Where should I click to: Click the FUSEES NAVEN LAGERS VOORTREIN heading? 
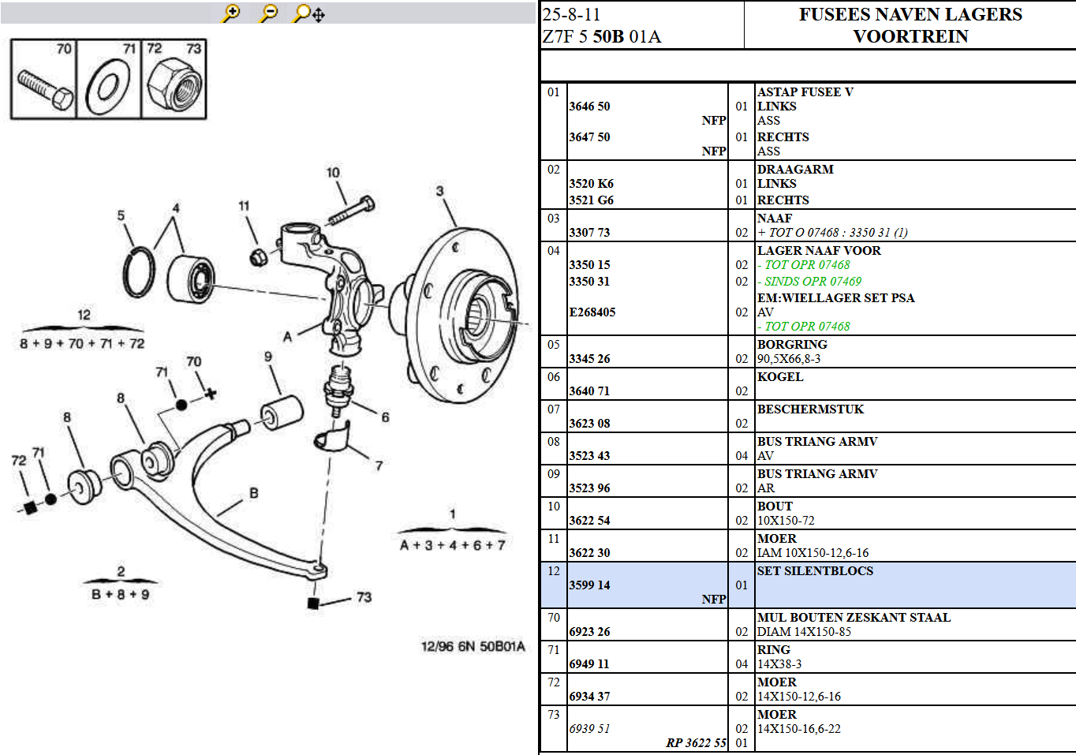910,25
